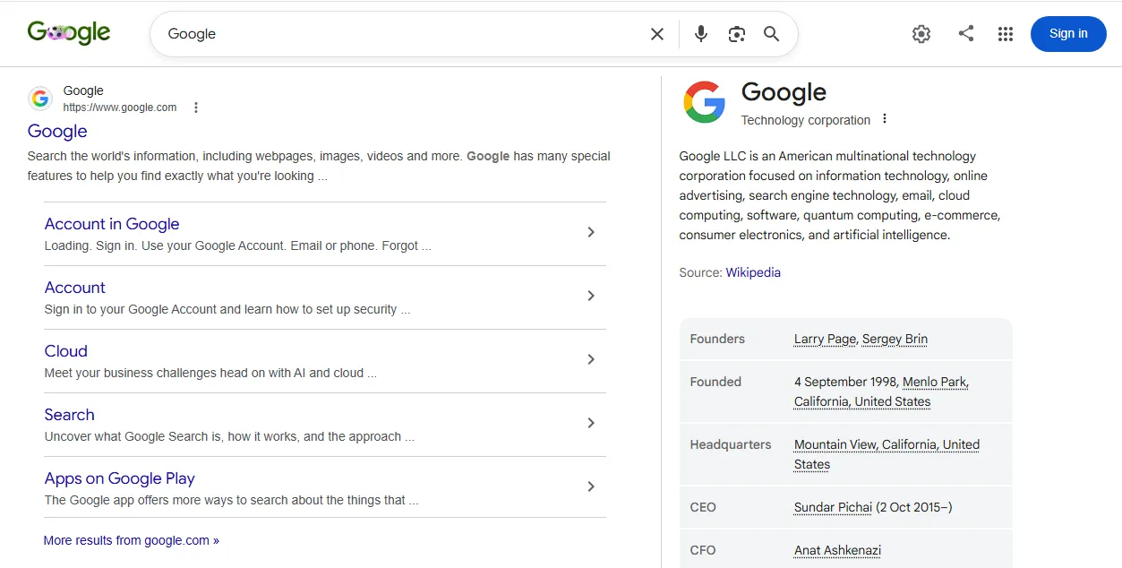Clear the search box with the X icon
The image size is (1122, 568).
point(657,34)
